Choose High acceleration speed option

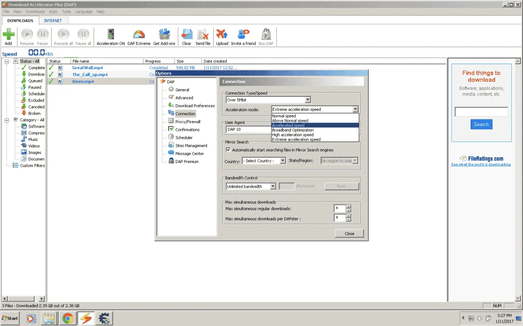click(315, 135)
